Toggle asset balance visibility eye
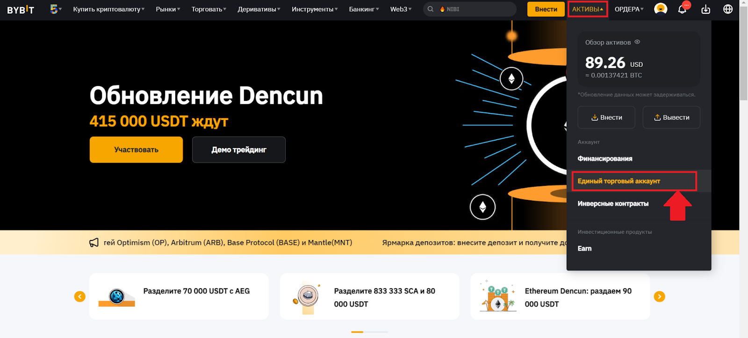Viewport: 748px width, 338px height. coord(637,42)
